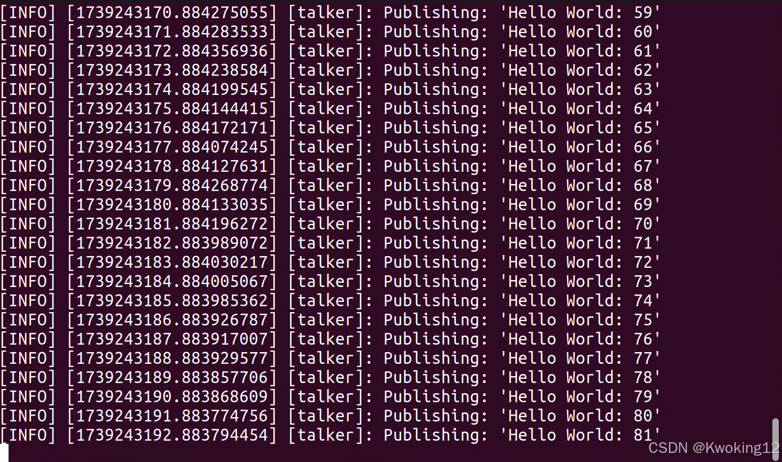Click the 'Hello World: 81' message text

point(580,435)
